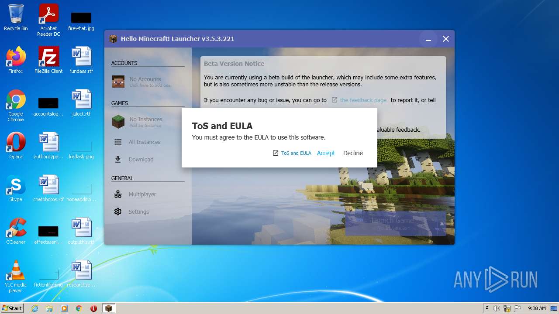Minimize the Hello Minecraft Launcher window
The image size is (559, 314).
[428, 39]
